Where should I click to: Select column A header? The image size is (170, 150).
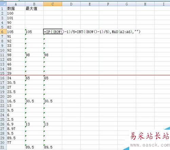tap(16, 4)
